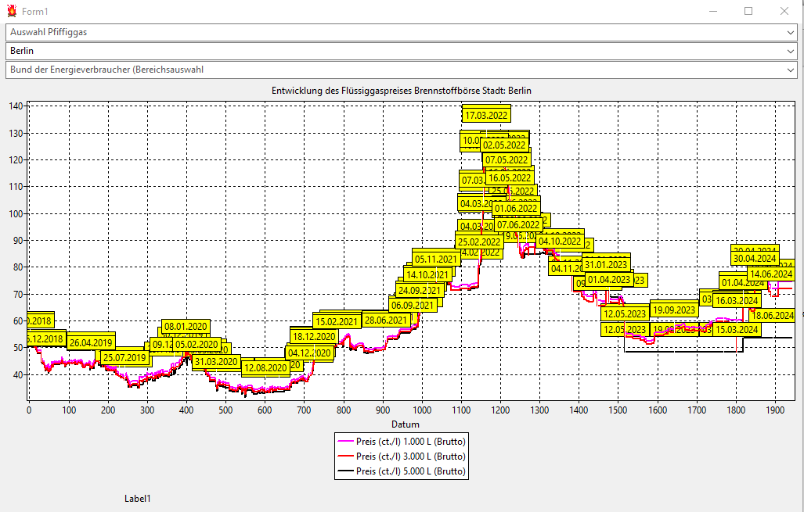This screenshot has width=804, height=512.
Task: Click the 'Datum' axis title
Action: 406,424
